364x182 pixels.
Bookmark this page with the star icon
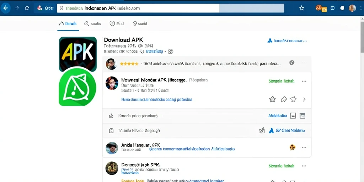pyautogui.click(x=301, y=8)
